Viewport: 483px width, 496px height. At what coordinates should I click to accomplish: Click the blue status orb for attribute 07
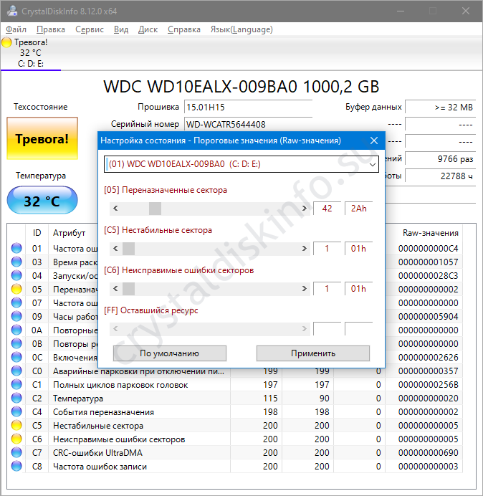(x=16, y=302)
